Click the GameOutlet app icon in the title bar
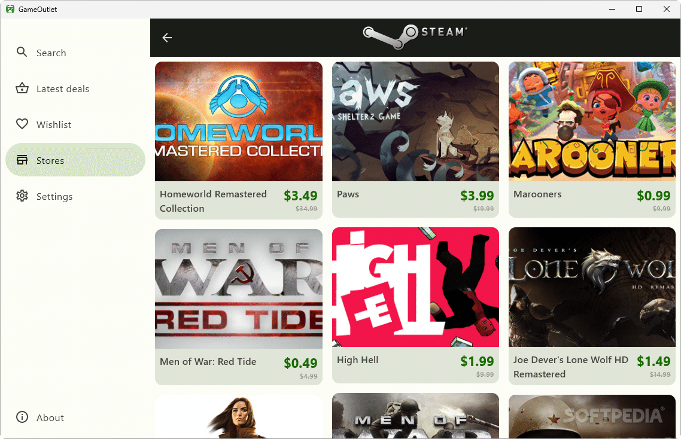 click(10, 9)
